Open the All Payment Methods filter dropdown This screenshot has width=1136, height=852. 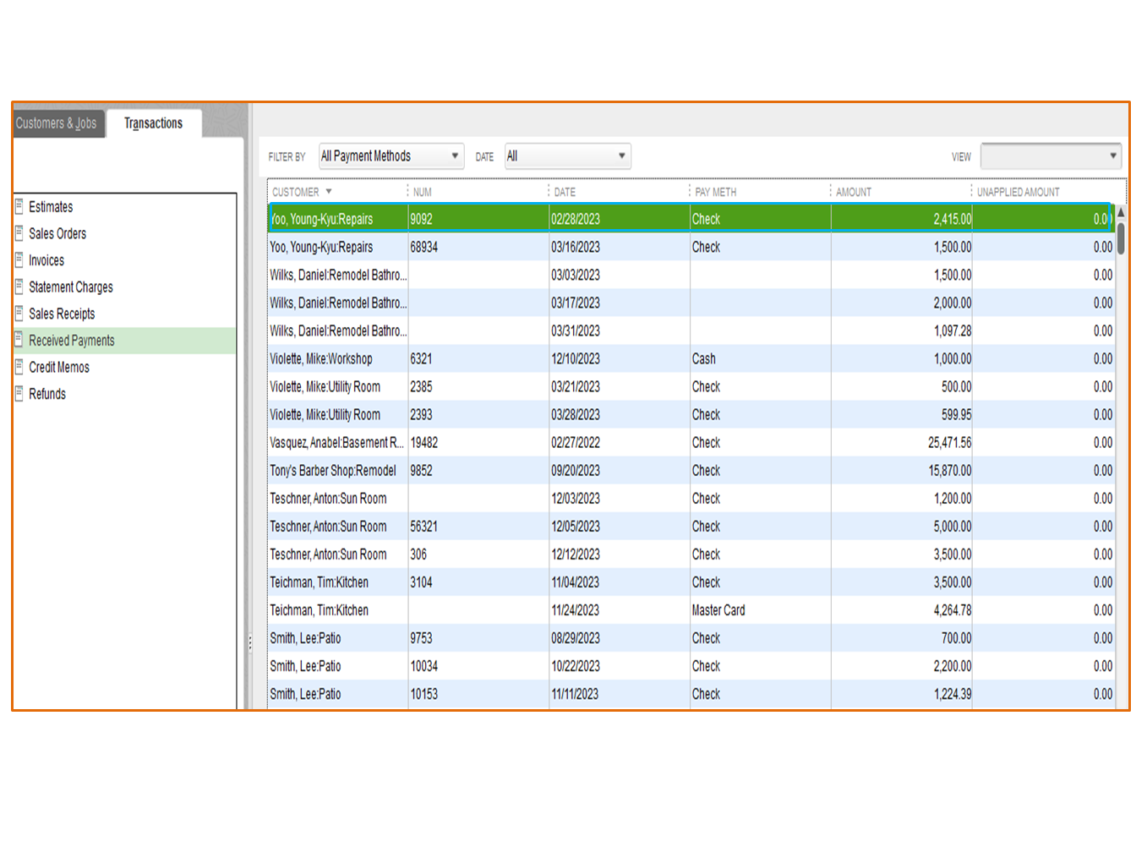391,156
